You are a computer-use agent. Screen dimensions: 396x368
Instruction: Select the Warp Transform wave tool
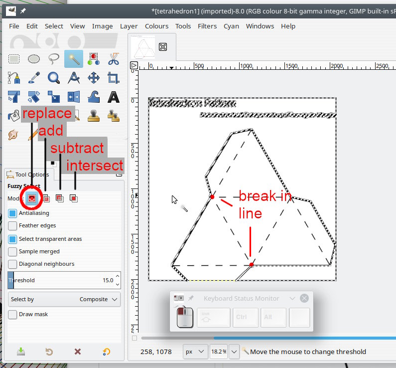pyautogui.click(x=94, y=97)
